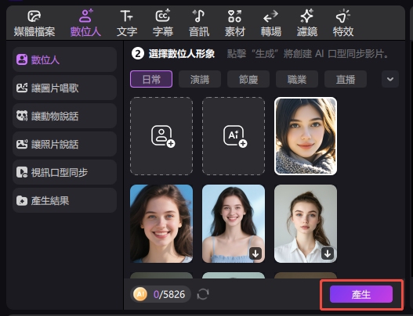Select the smiling woman on blue sky avatar

point(161,224)
